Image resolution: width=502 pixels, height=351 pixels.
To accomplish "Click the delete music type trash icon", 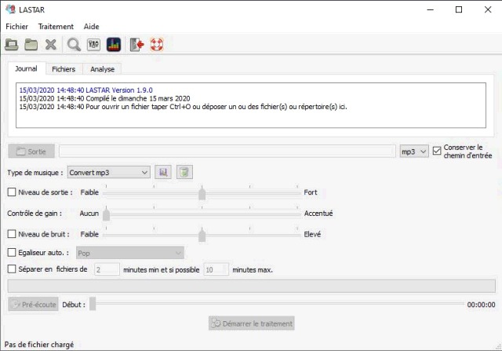I will point(184,172).
